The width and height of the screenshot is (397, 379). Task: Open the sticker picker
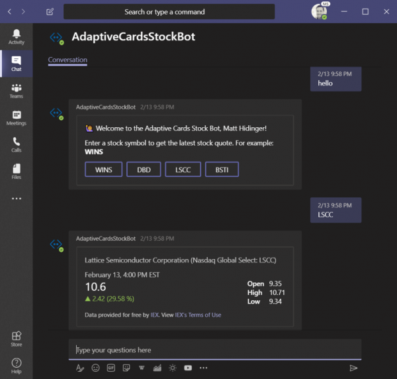126,368
